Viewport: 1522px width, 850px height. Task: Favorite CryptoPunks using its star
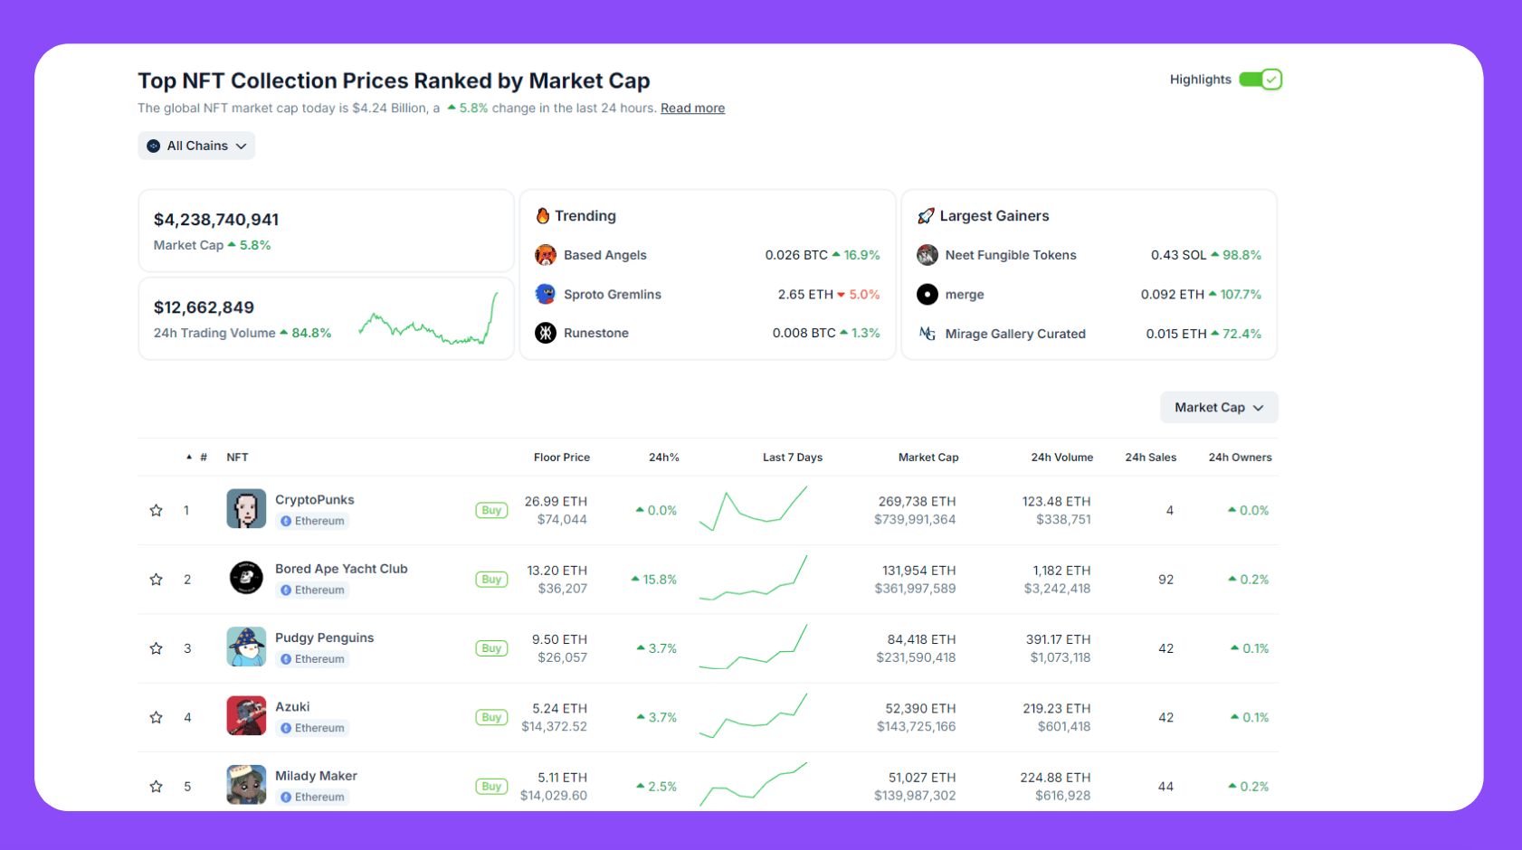point(155,509)
